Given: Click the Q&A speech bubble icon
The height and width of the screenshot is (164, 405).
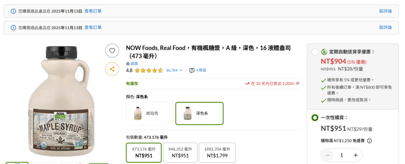Looking at the screenshot, I should click(192, 70).
